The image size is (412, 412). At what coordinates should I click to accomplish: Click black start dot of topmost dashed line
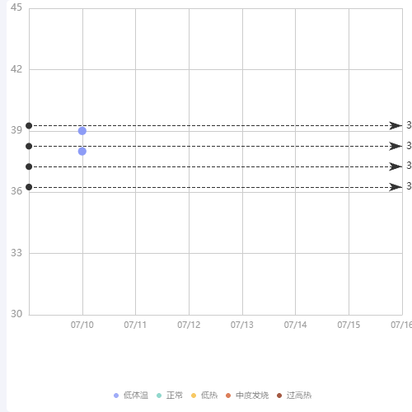(29, 126)
